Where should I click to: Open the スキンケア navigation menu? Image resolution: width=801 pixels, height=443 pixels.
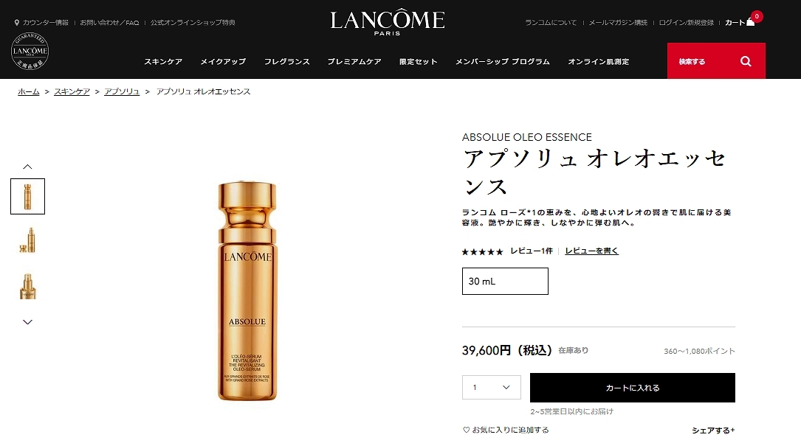tap(163, 61)
